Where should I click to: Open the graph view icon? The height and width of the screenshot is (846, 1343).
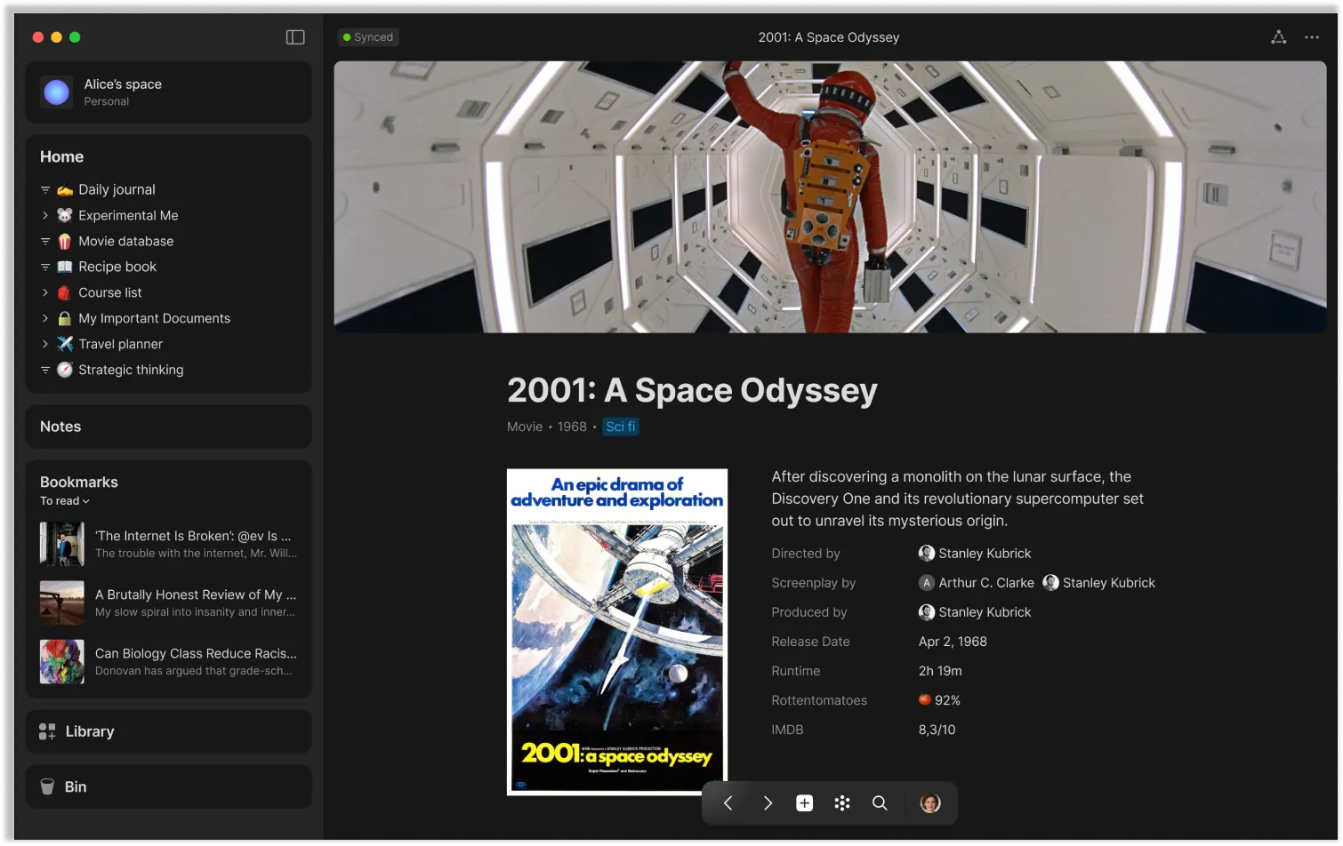click(x=1278, y=37)
